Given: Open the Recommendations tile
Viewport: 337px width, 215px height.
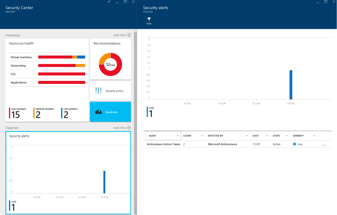Looking at the screenshot, I should pos(110,59).
